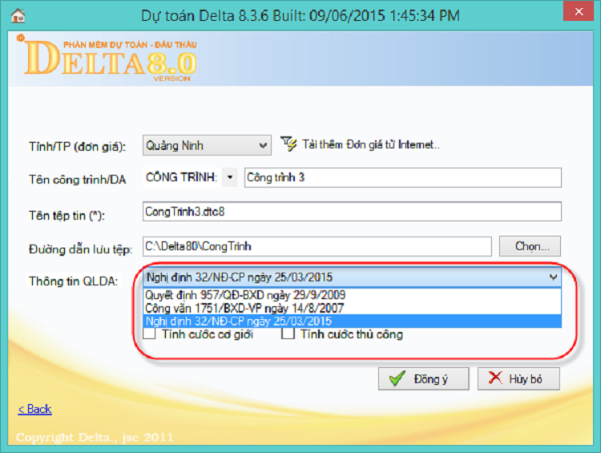Close the Dự toán Delta window

click(x=579, y=11)
